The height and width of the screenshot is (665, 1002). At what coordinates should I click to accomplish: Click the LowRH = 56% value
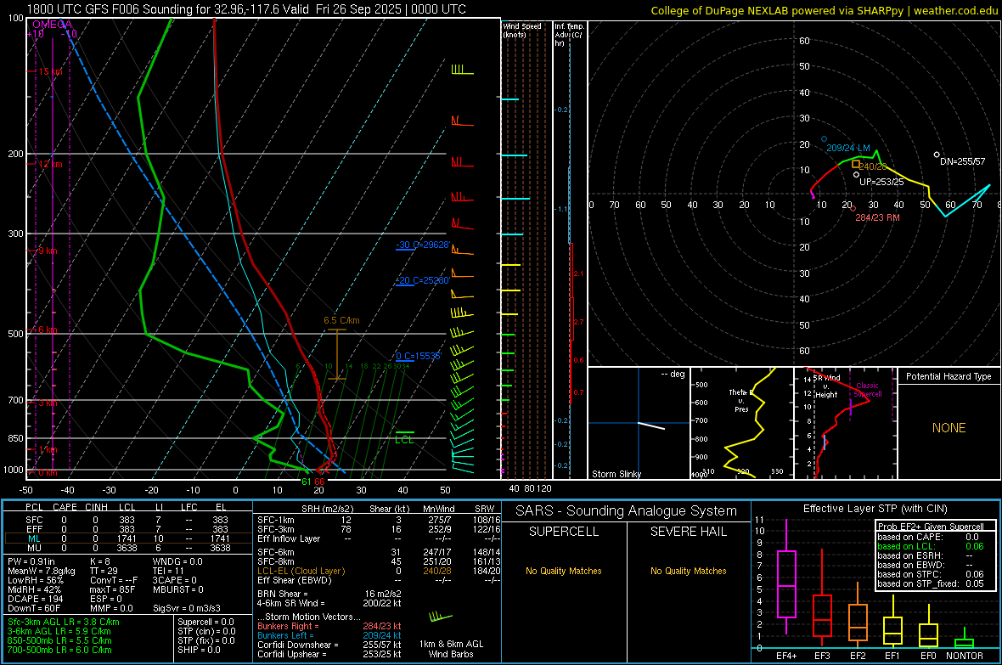point(36,580)
